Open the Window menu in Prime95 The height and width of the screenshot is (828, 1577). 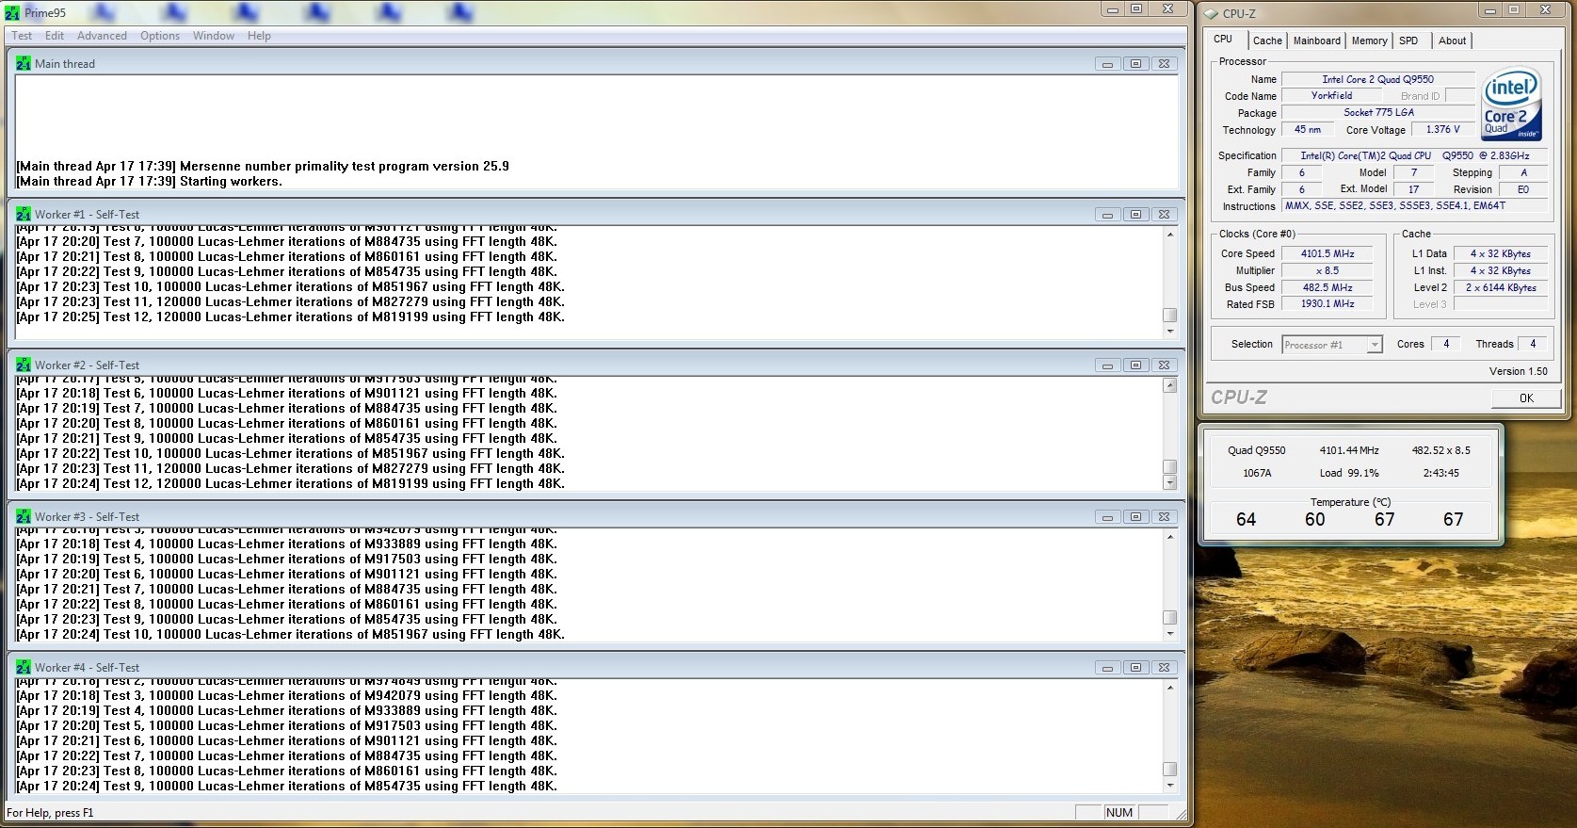tap(214, 36)
